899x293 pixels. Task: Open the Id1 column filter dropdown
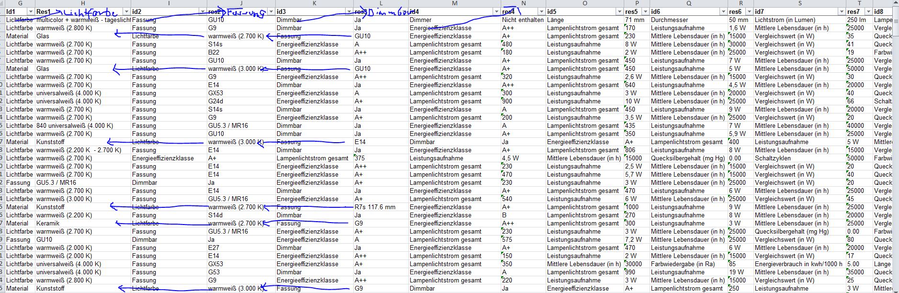[31, 11]
